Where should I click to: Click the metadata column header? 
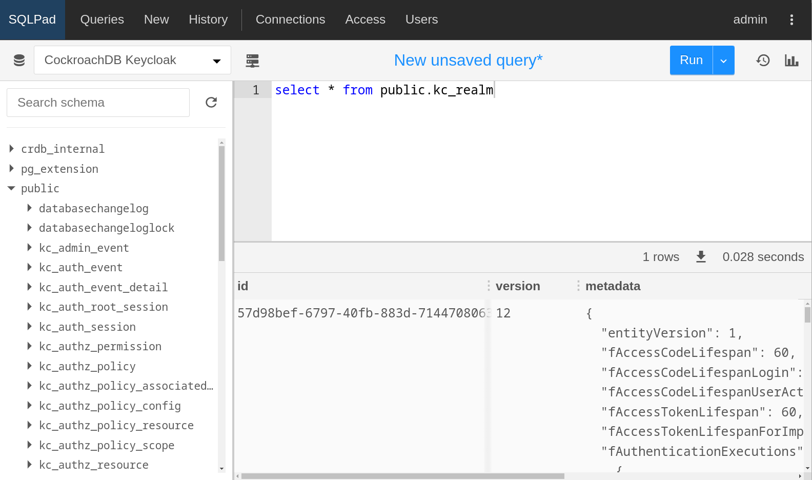[613, 286]
